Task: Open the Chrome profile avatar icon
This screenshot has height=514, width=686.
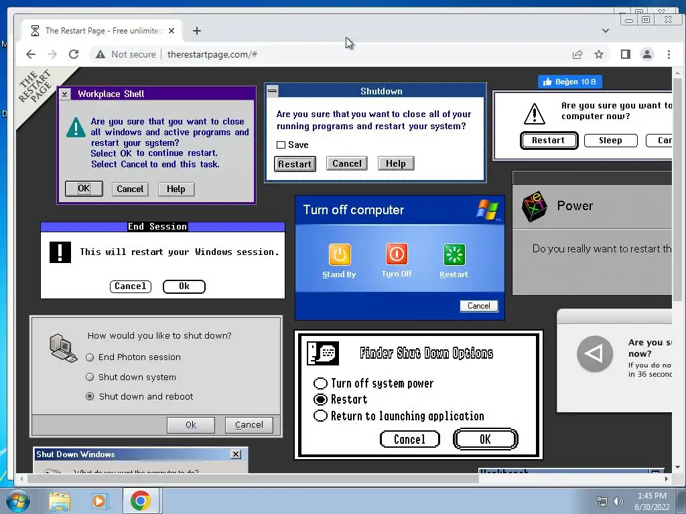Action: (647, 54)
